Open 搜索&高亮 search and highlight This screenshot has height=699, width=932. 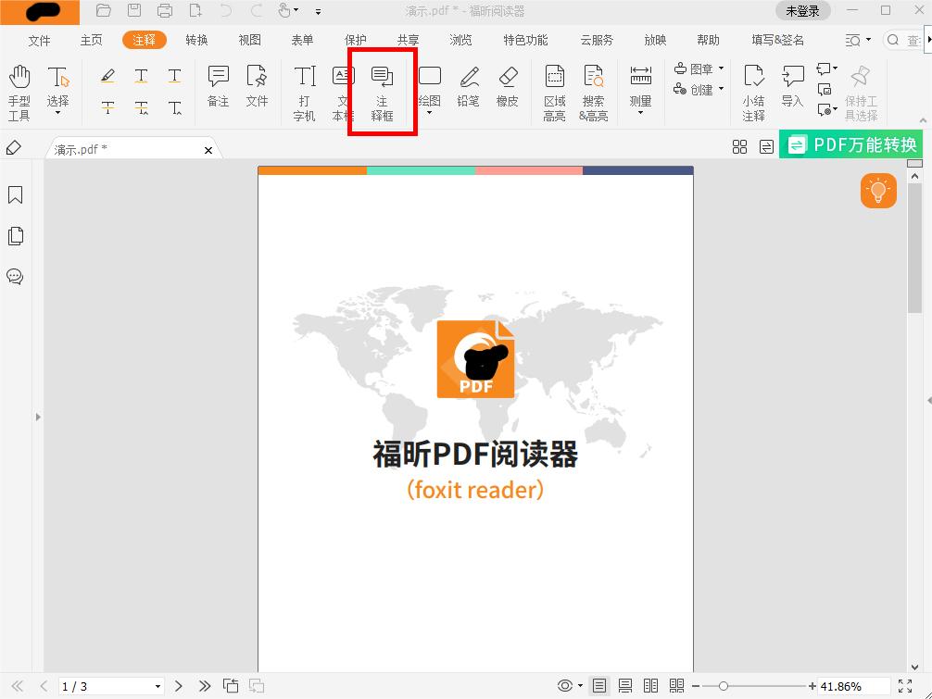click(593, 89)
